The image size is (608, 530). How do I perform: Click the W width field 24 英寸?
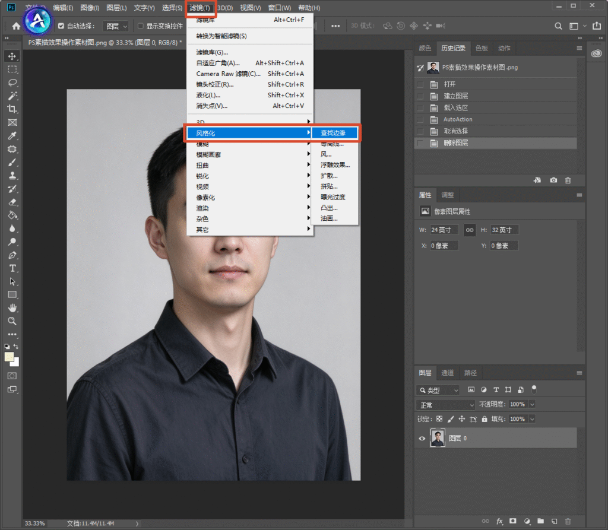[444, 230]
